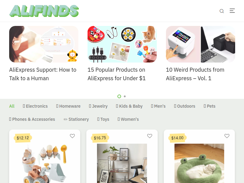The height and width of the screenshot is (183, 244).
Task: Open the frog pet bed product image
Action: 199,163
